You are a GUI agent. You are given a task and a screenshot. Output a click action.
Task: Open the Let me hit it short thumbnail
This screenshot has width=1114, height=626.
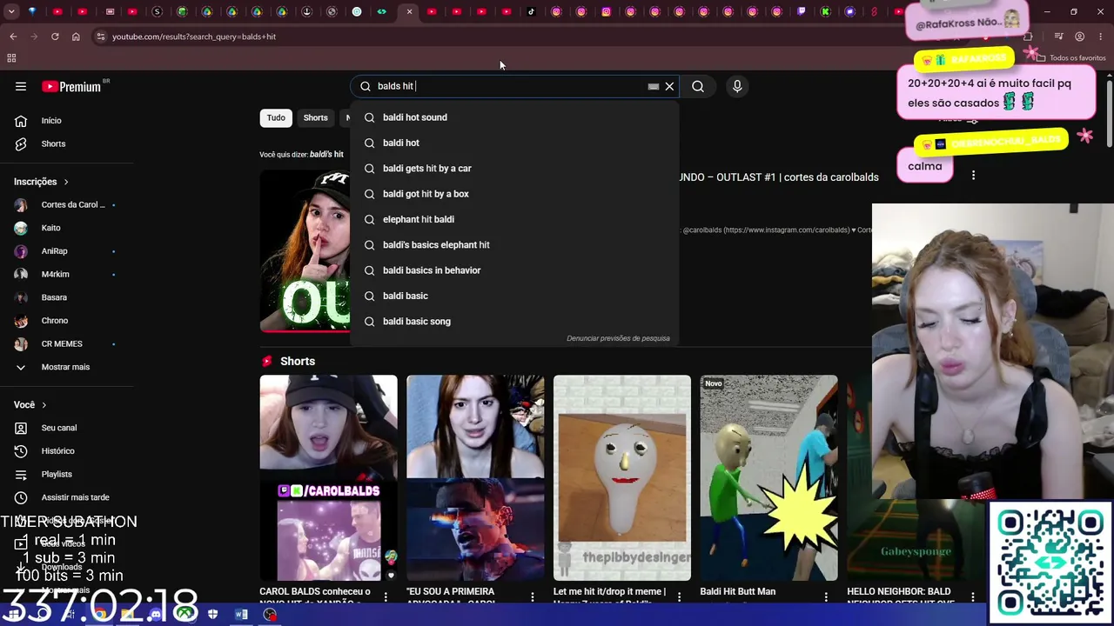(x=622, y=477)
